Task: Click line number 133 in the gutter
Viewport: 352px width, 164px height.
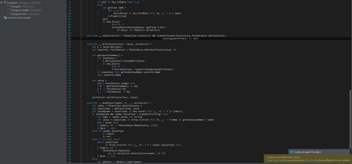Action: [69, 106]
